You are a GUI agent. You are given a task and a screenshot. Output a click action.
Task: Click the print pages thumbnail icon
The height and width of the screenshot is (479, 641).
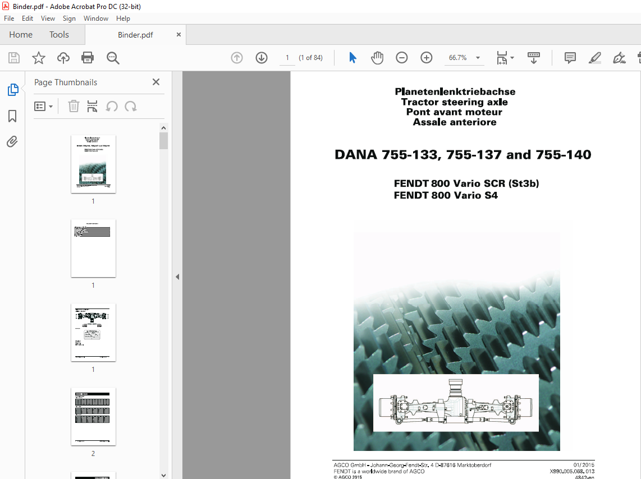tap(93, 107)
